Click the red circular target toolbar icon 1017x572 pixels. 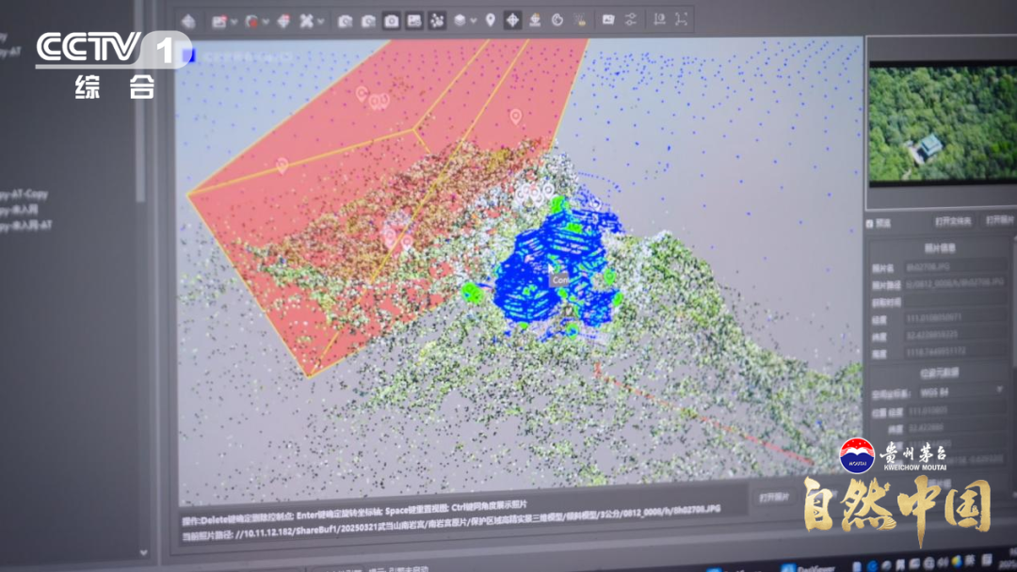pyautogui.click(x=251, y=22)
